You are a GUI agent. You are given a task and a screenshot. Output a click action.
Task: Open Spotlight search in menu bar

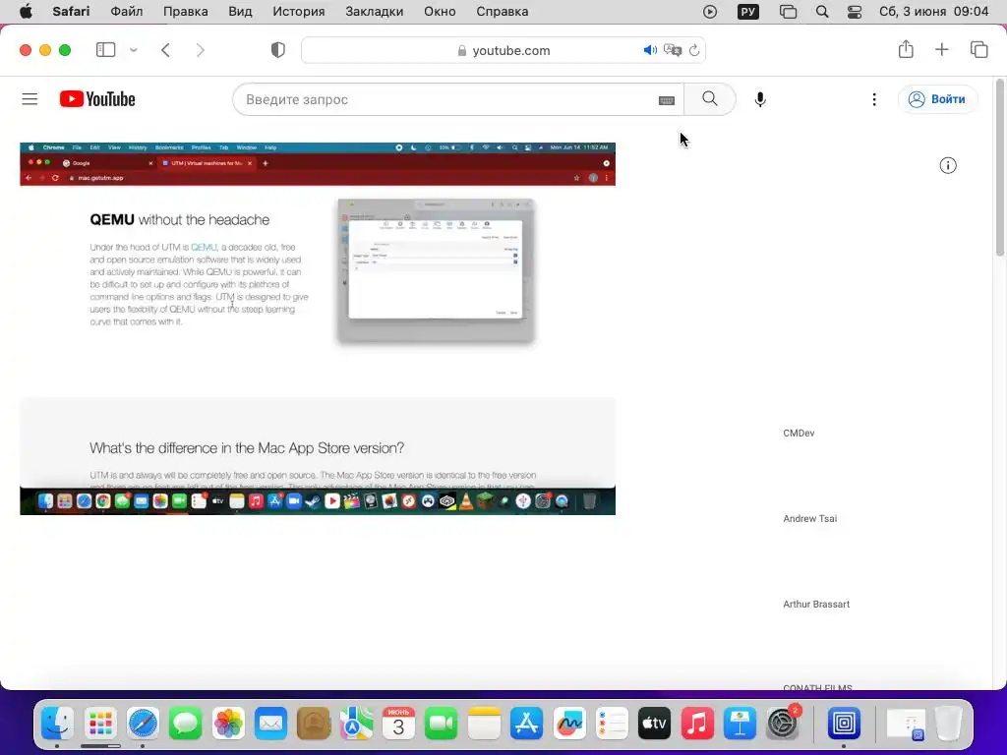822,12
